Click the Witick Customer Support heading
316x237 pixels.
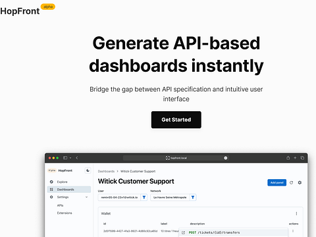pos(136,181)
